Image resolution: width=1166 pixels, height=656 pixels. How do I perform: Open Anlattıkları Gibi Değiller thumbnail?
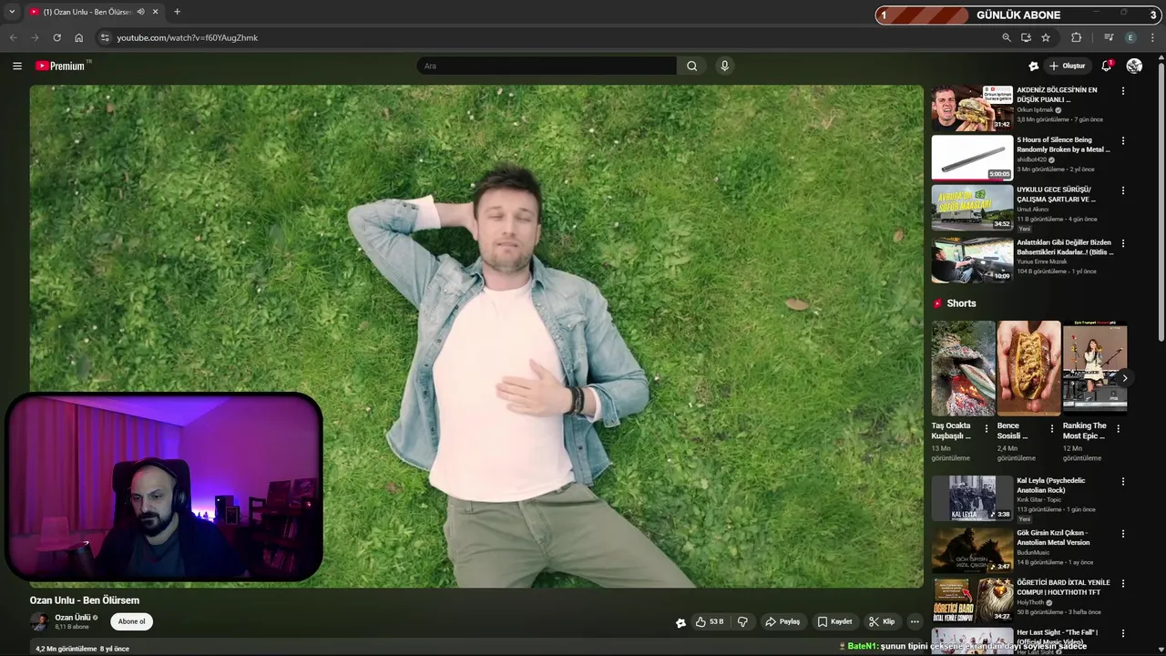(972, 261)
